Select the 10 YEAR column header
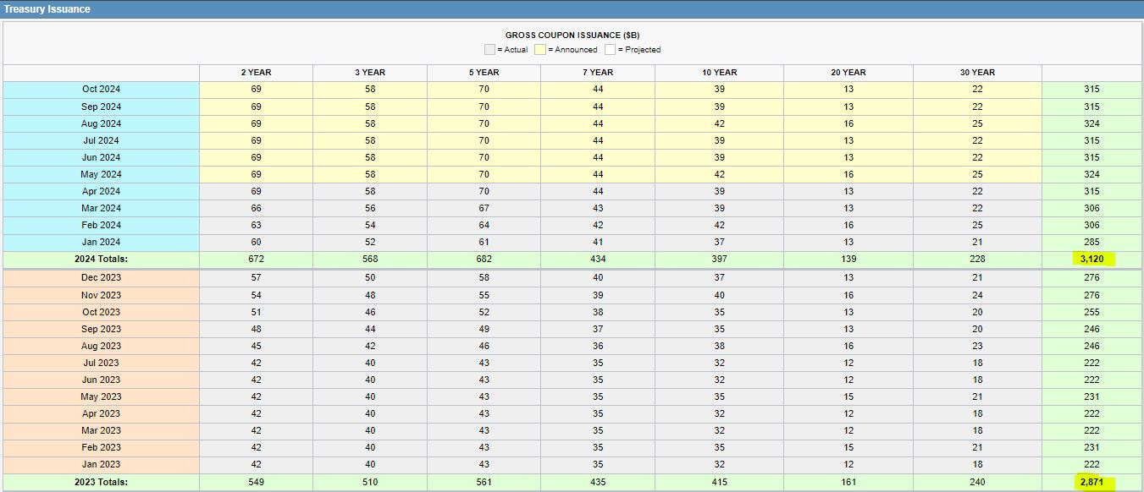Image resolution: width=1144 pixels, height=492 pixels. [719, 73]
